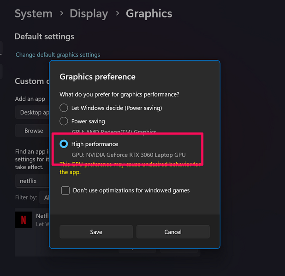Open Change default graphics settings link

[x=58, y=55]
